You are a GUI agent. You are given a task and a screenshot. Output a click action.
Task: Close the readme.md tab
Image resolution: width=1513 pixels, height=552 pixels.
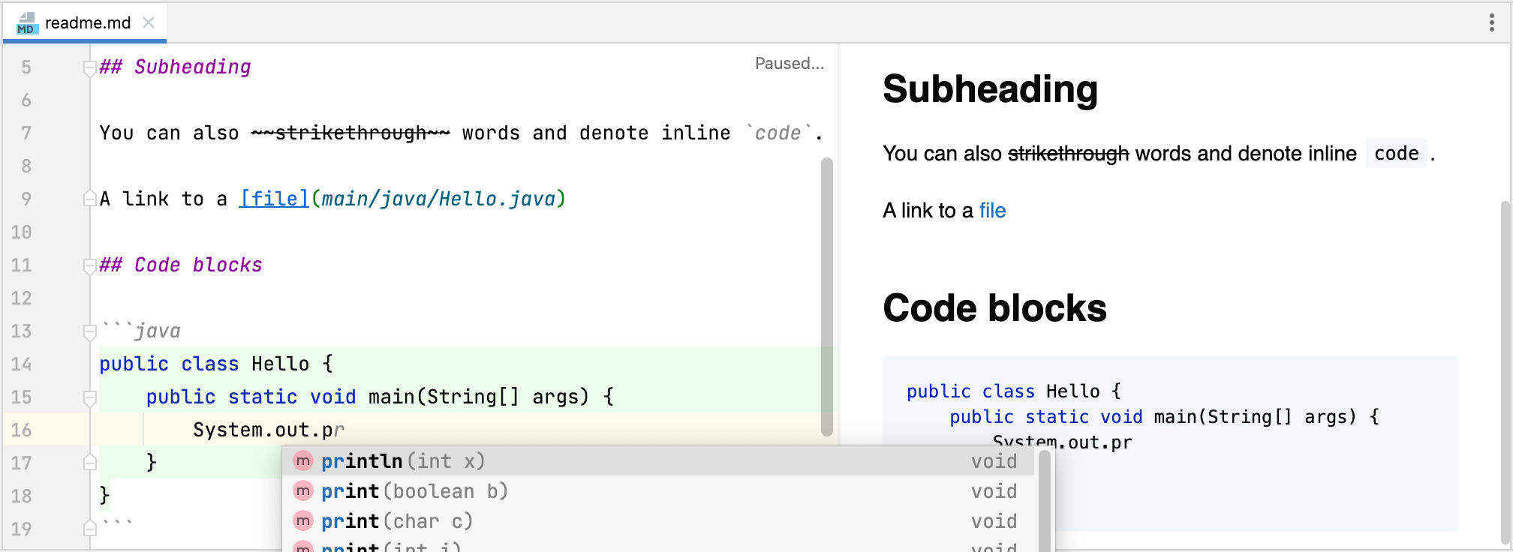(149, 22)
